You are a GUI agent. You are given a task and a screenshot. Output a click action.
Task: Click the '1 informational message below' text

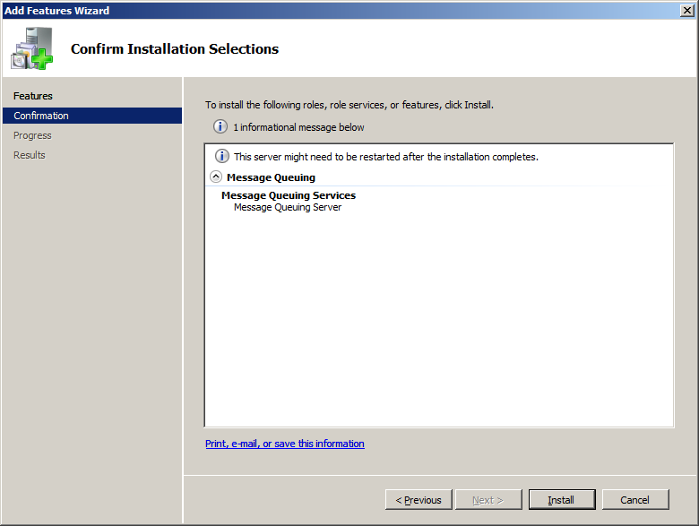pyautogui.click(x=298, y=127)
